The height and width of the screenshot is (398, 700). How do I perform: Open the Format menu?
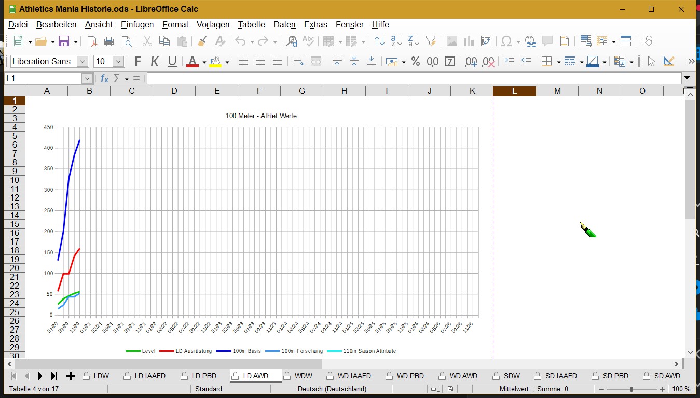pyautogui.click(x=175, y=24)
